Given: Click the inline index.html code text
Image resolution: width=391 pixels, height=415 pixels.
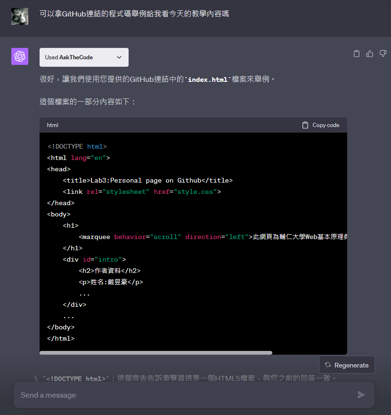Looking at the screenshot, I should [208, 80].
